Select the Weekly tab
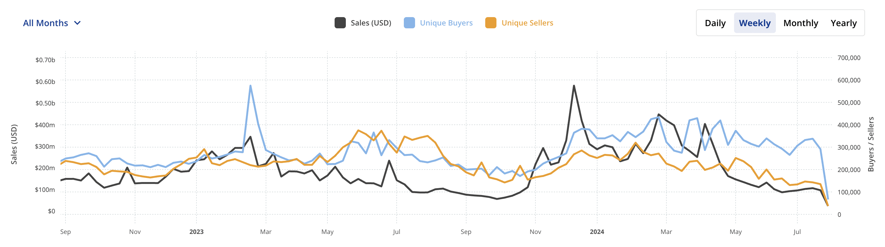This screenshot has width=885, height=247. click(754, 23)
